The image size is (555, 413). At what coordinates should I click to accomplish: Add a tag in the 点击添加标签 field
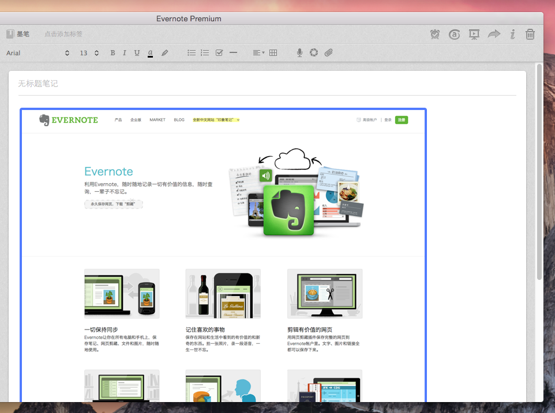[x=63, y=34]
